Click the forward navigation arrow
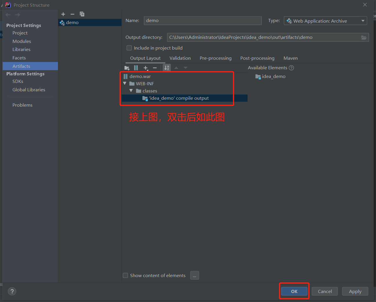376x302 pixels. click(x=17, y=15)
